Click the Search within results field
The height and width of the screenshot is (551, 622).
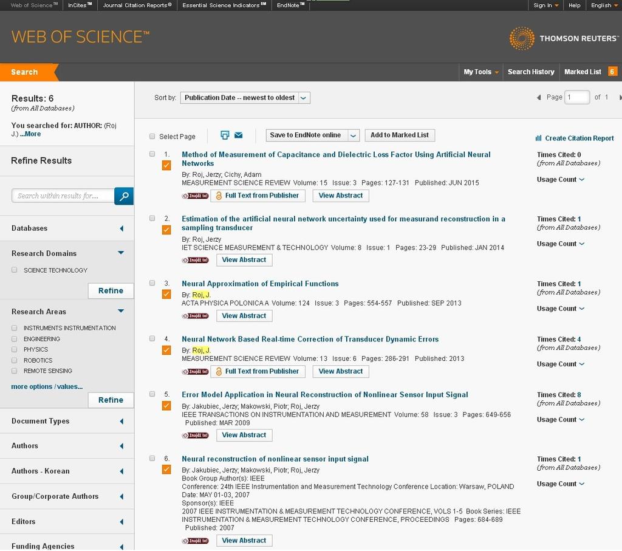[x=63, y=196]
